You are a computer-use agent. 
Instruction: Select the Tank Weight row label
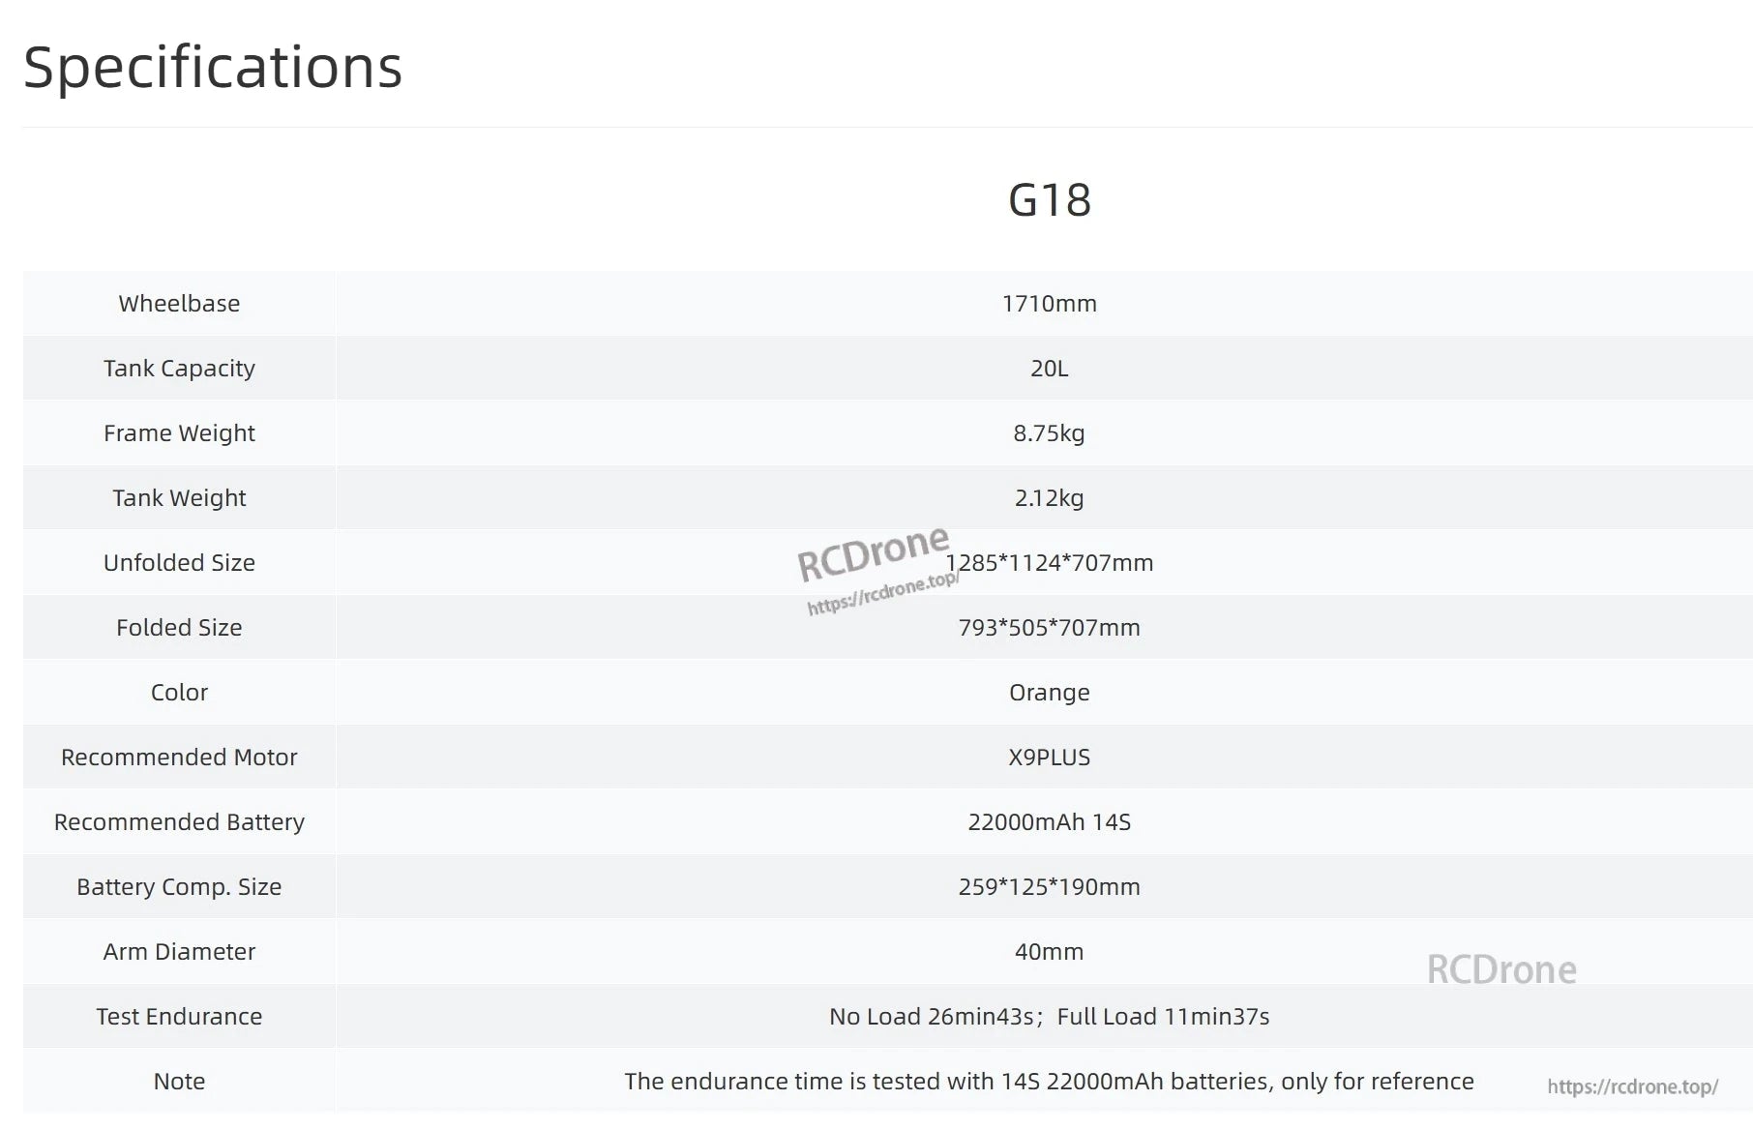pos(179,498)
